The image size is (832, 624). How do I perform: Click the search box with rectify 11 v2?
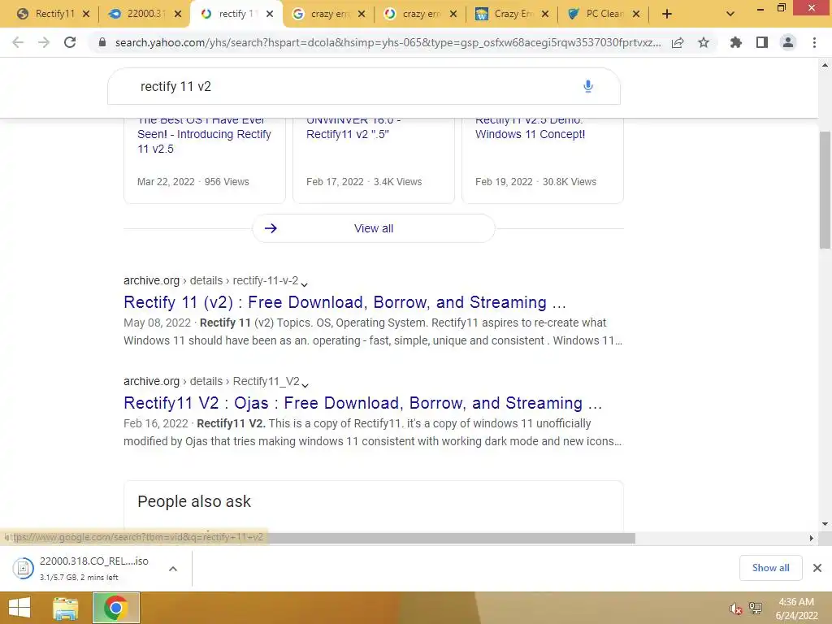(363, 86)
